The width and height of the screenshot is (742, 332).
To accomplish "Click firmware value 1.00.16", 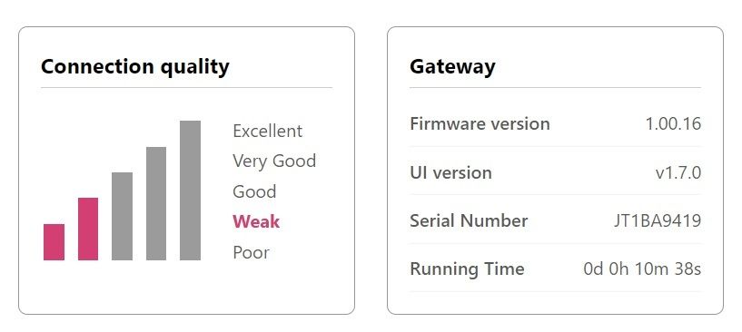I will coord(673,124).
